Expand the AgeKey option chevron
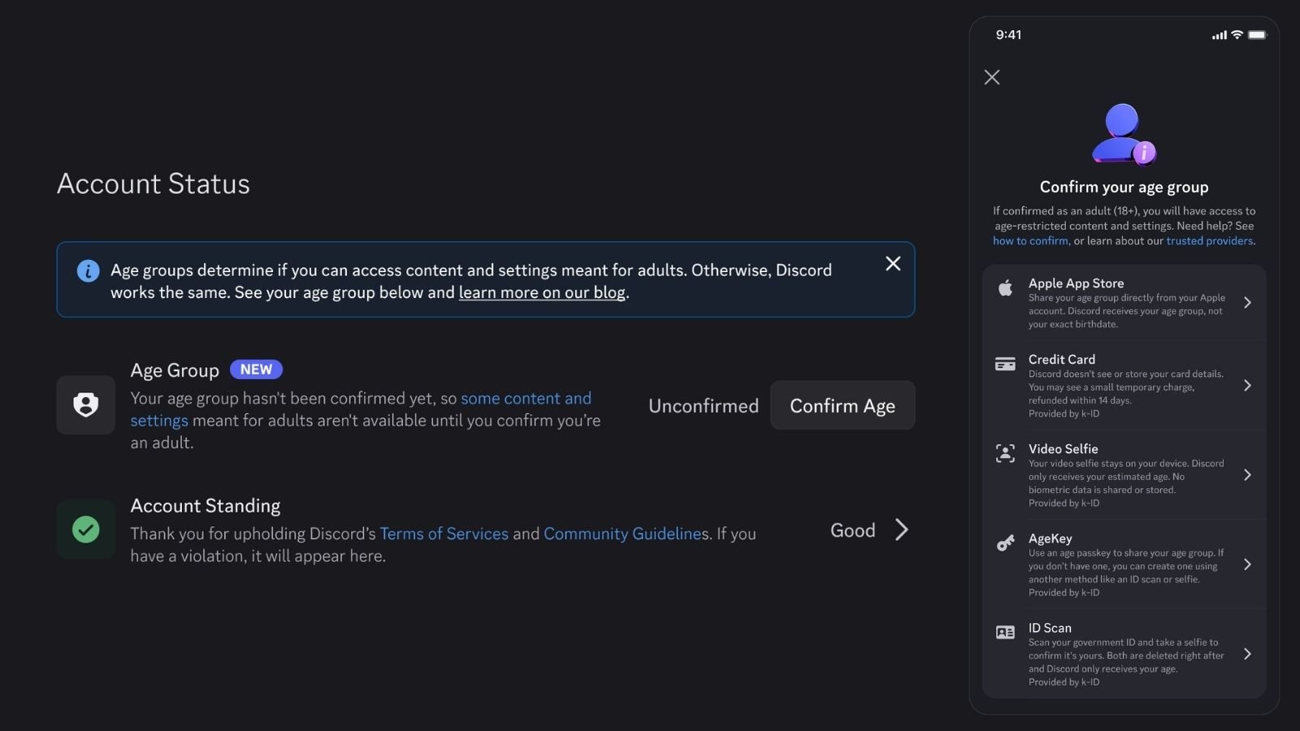The width and height of the screenshot is (1300, 731). tap(1247, 564)
